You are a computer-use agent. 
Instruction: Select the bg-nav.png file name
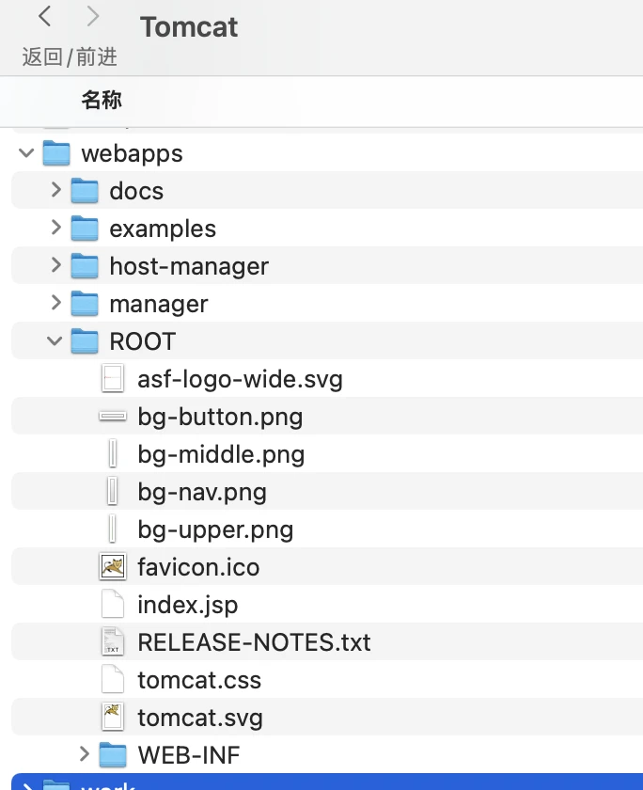tap(202, 492)
